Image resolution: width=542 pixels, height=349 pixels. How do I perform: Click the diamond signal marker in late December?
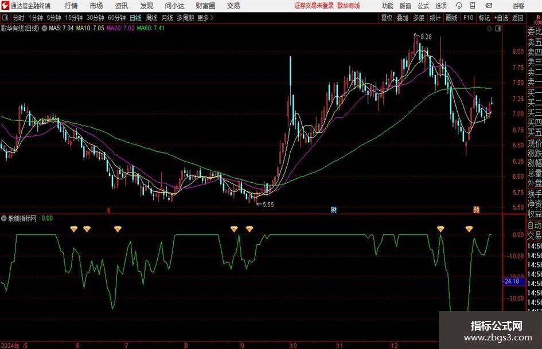pyautogui.click(x=440, y=229)
